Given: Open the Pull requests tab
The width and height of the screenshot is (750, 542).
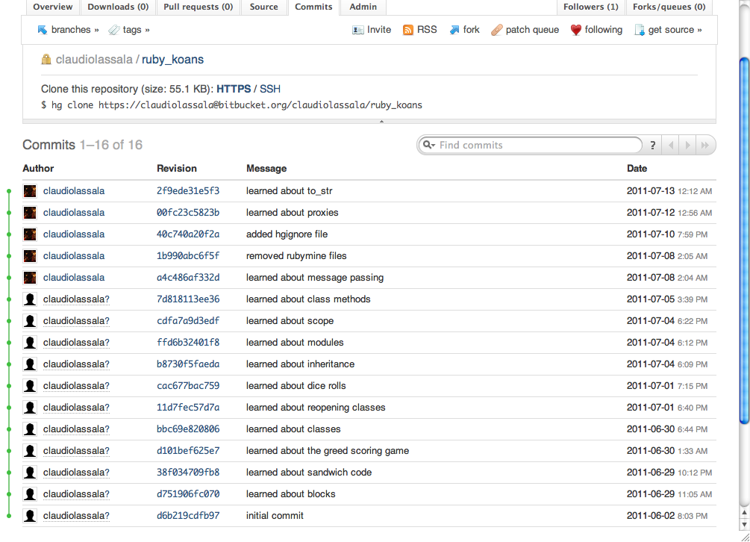Looking at the screenshot, I should 199,6.
